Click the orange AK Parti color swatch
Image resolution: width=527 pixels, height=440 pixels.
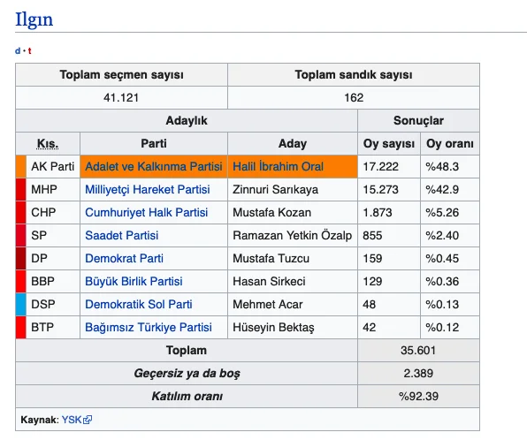[x=21, y=167]
